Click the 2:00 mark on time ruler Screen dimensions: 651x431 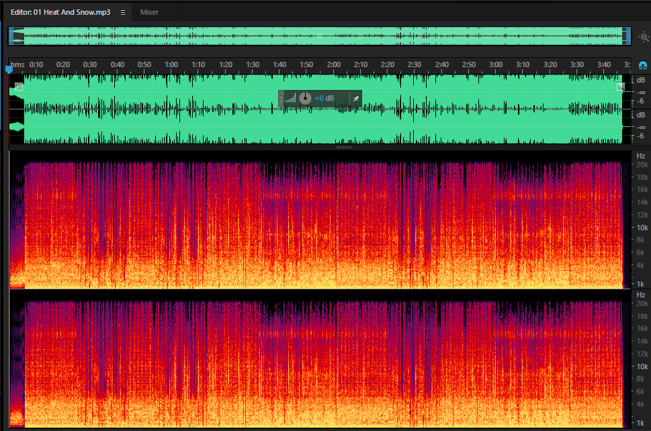(x=333, y=64)
